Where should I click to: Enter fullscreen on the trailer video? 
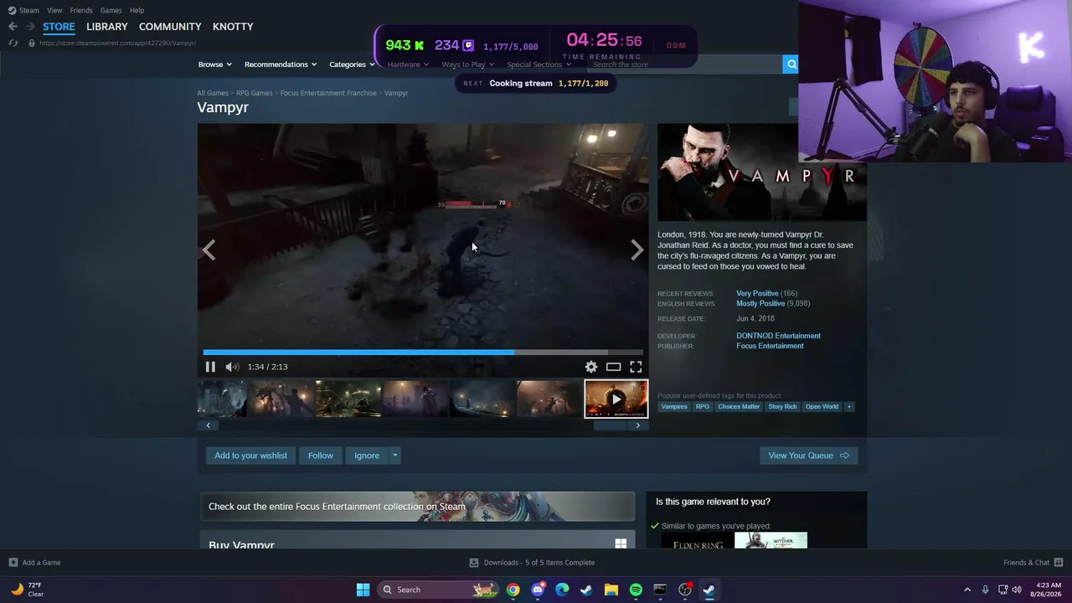pos(636,367)
